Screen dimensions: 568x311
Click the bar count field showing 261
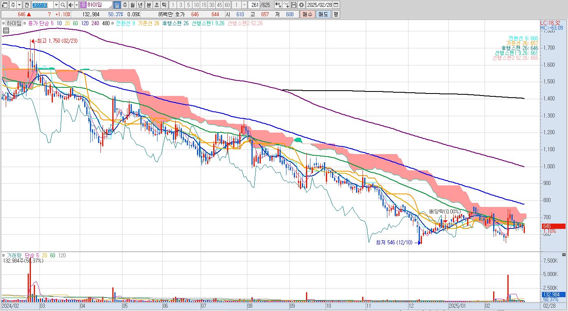click(x=254, y=5)
